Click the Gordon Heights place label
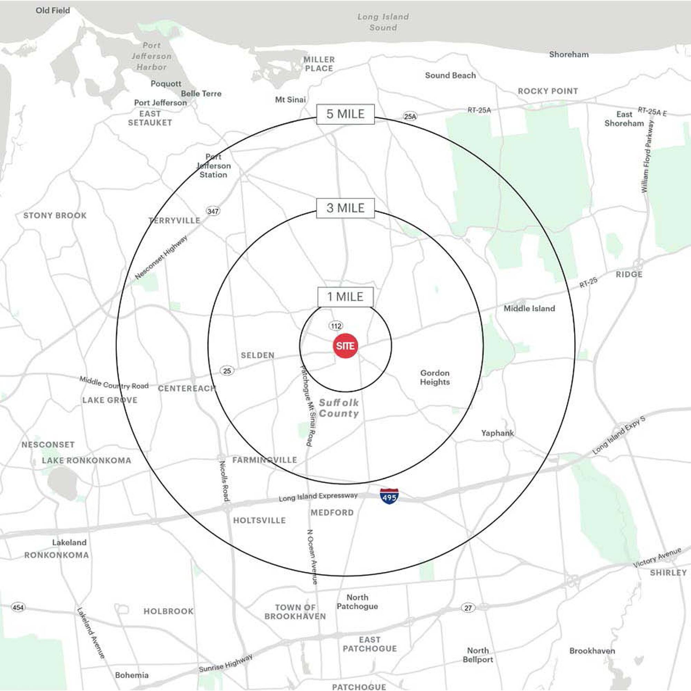The image size is (691, 691). (435, 377)
